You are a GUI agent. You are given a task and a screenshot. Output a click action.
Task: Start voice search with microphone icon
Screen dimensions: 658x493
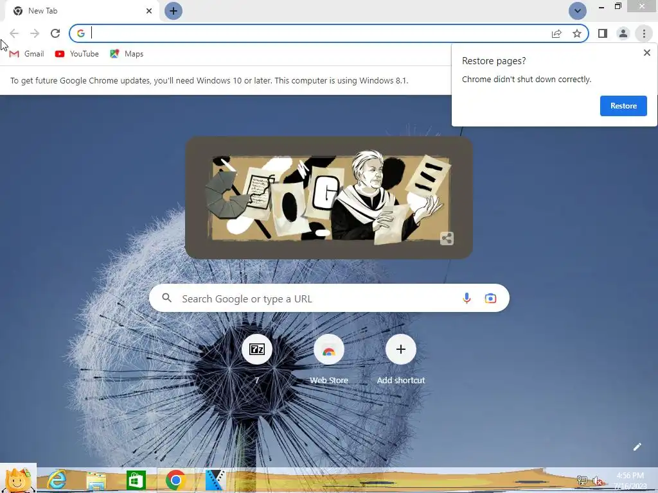point(467,298)
